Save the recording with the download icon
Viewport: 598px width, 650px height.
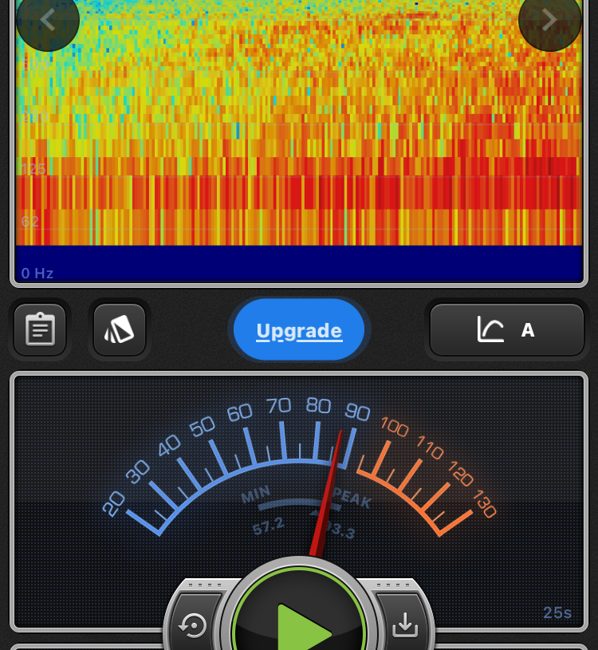405,626
